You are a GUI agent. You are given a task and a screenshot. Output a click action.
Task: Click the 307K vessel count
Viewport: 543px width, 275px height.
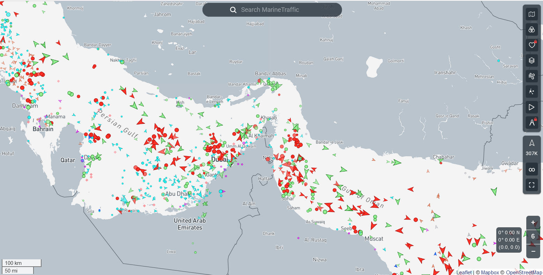point(532,153)
